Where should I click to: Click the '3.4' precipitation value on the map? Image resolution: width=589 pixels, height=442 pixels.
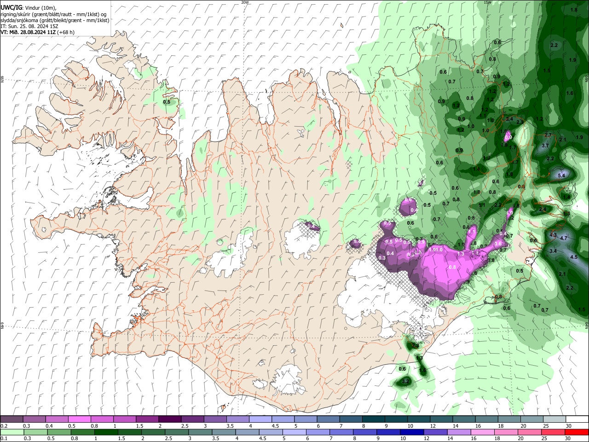553,251
